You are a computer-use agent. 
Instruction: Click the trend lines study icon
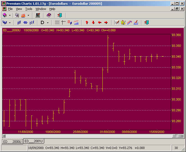130,22
